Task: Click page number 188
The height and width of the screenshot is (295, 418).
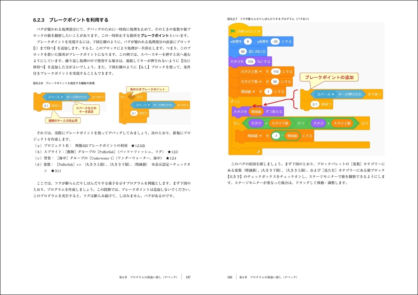Action: (x=230, y=277)
